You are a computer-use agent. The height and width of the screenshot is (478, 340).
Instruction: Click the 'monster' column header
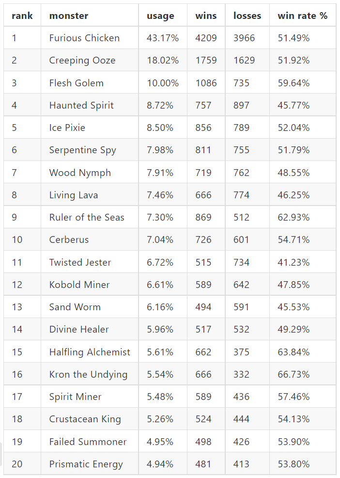69,16
